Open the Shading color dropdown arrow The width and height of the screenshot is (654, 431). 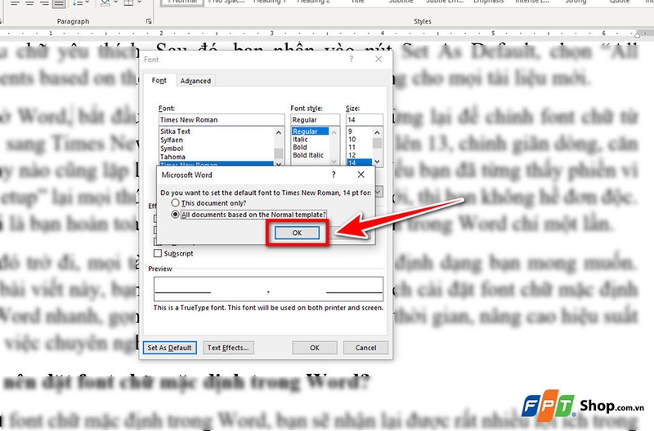click(115, 2)
